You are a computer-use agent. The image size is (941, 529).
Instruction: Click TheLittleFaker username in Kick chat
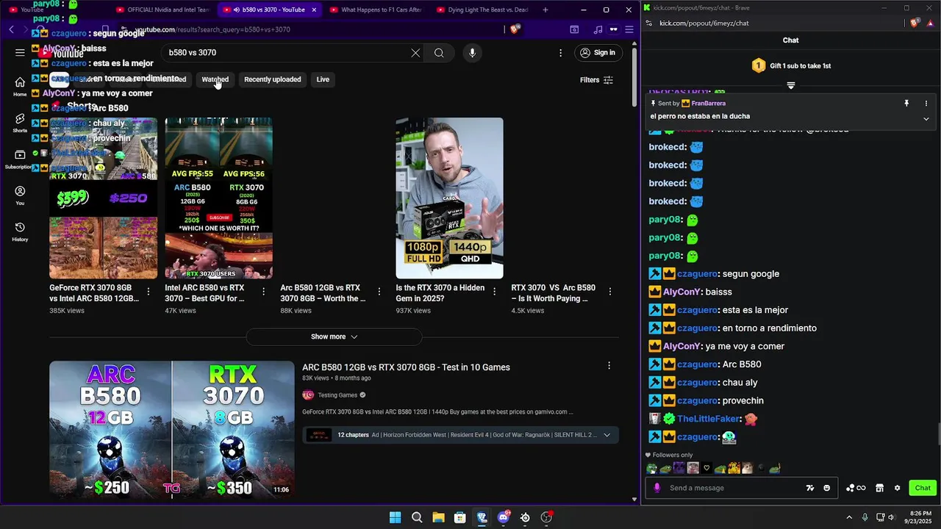(x=708, y=419)
